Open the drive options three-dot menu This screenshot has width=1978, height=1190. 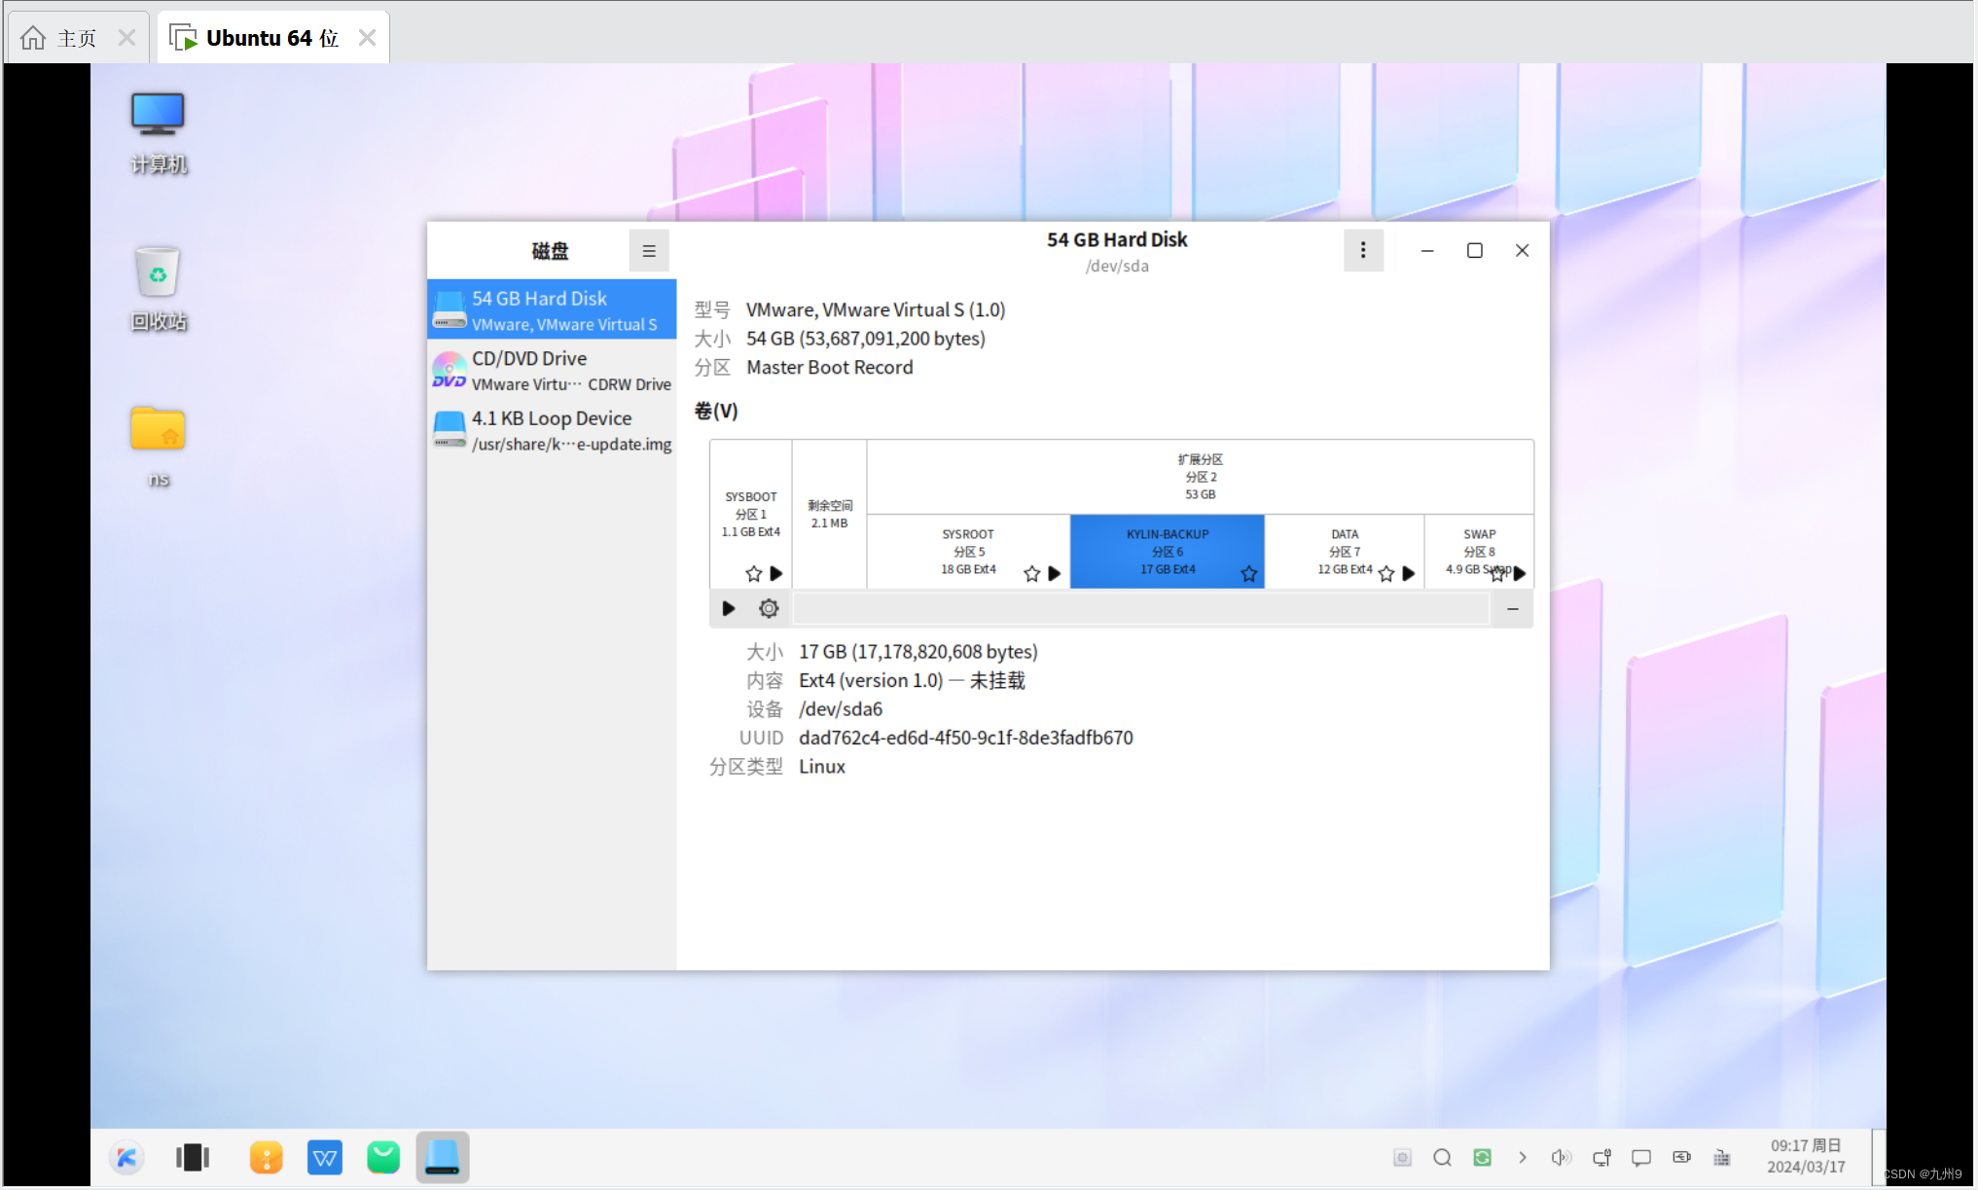point(1362,251)
